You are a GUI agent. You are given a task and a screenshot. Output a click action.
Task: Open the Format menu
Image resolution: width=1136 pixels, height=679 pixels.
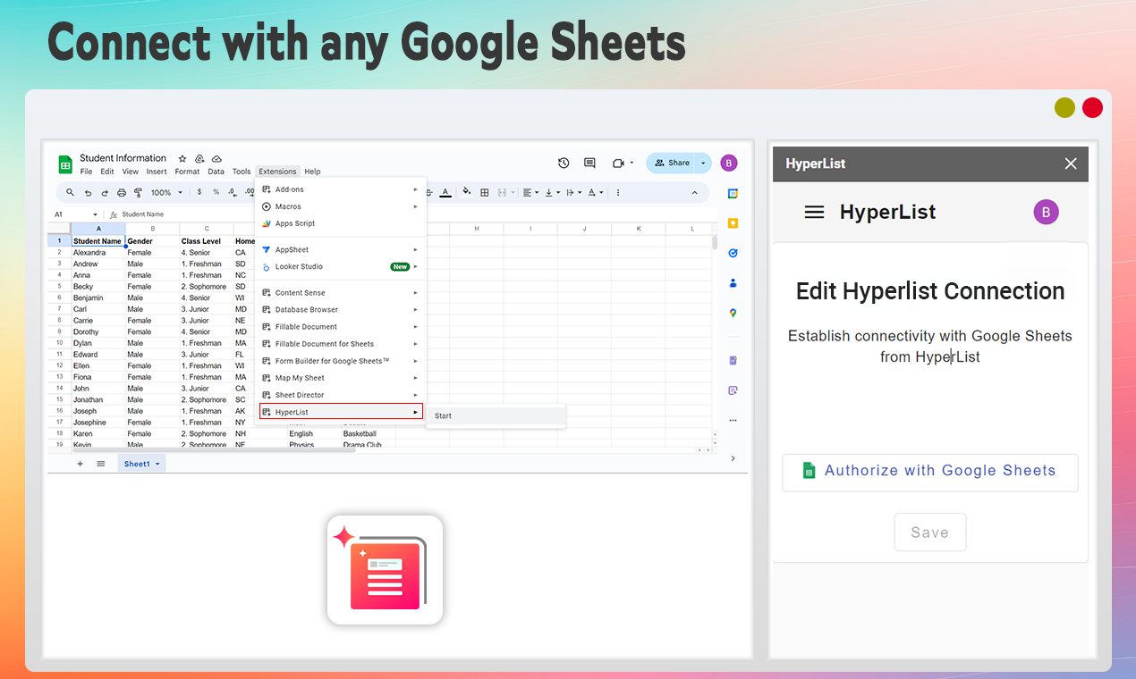[x=187, y=172]
